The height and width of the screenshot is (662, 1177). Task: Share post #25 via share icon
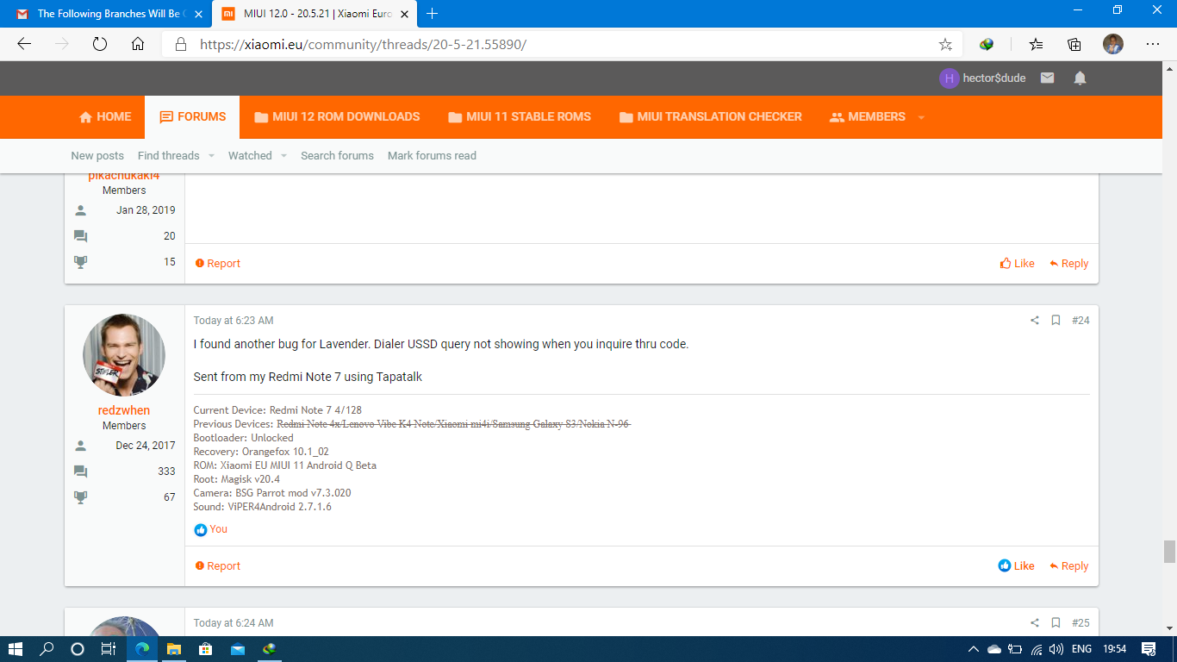click(1035, 623)
